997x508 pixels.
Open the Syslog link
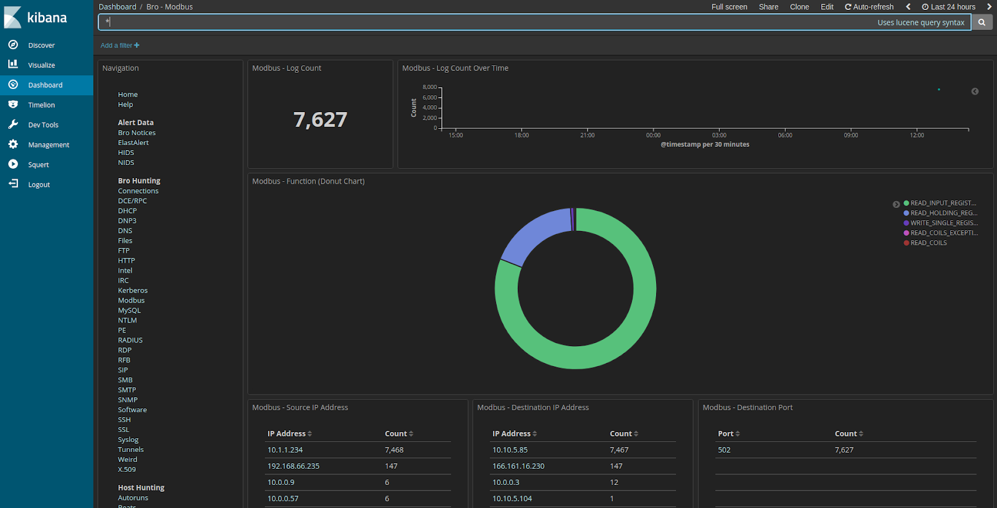click(128, 440)
